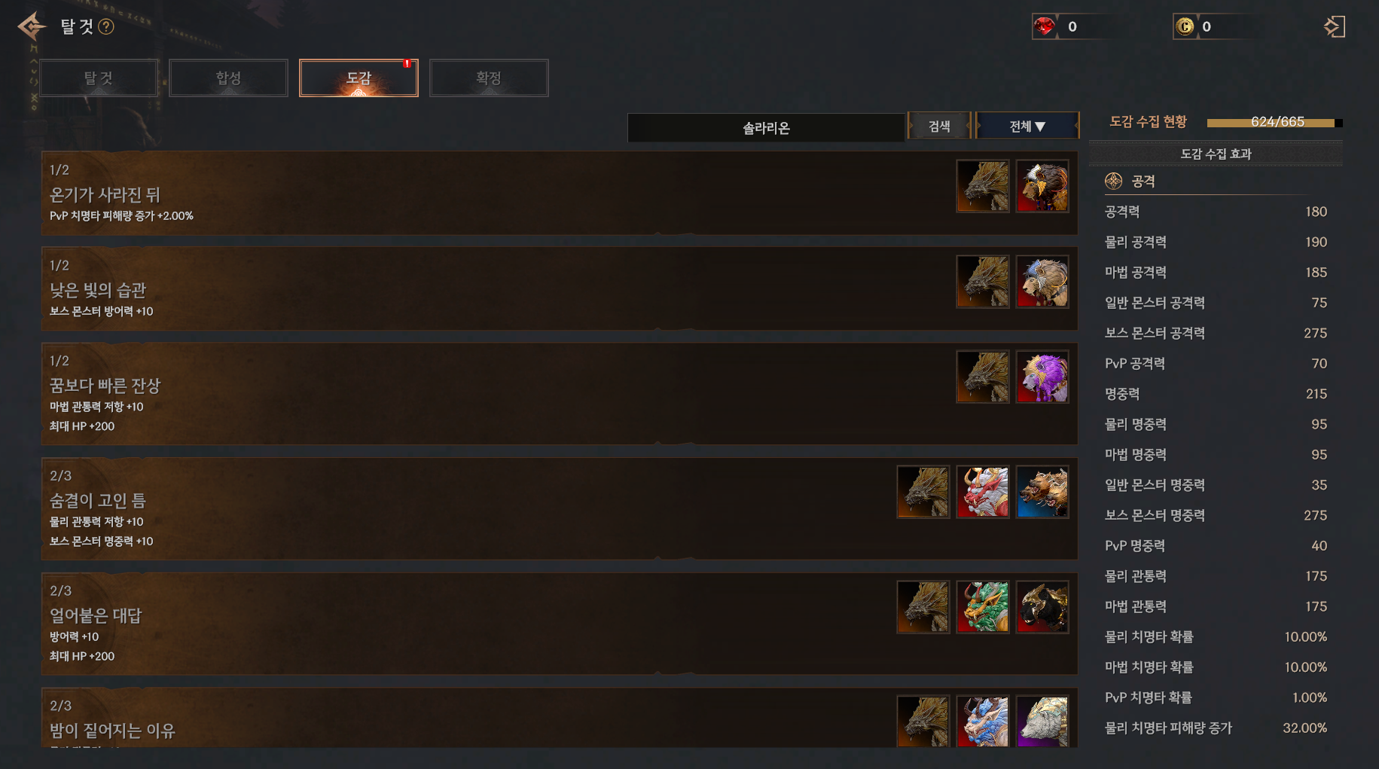Viewport: 1379px width, 769px height.
Task: Open the 확정 tab
Action: tap(489, 78)
